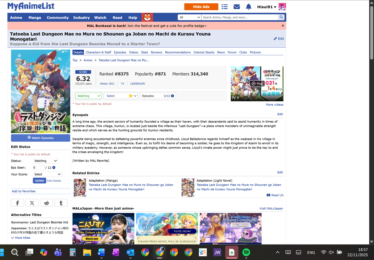
Task: Open the MyAnimeList logo home link
Action: (x=31, y=6)
